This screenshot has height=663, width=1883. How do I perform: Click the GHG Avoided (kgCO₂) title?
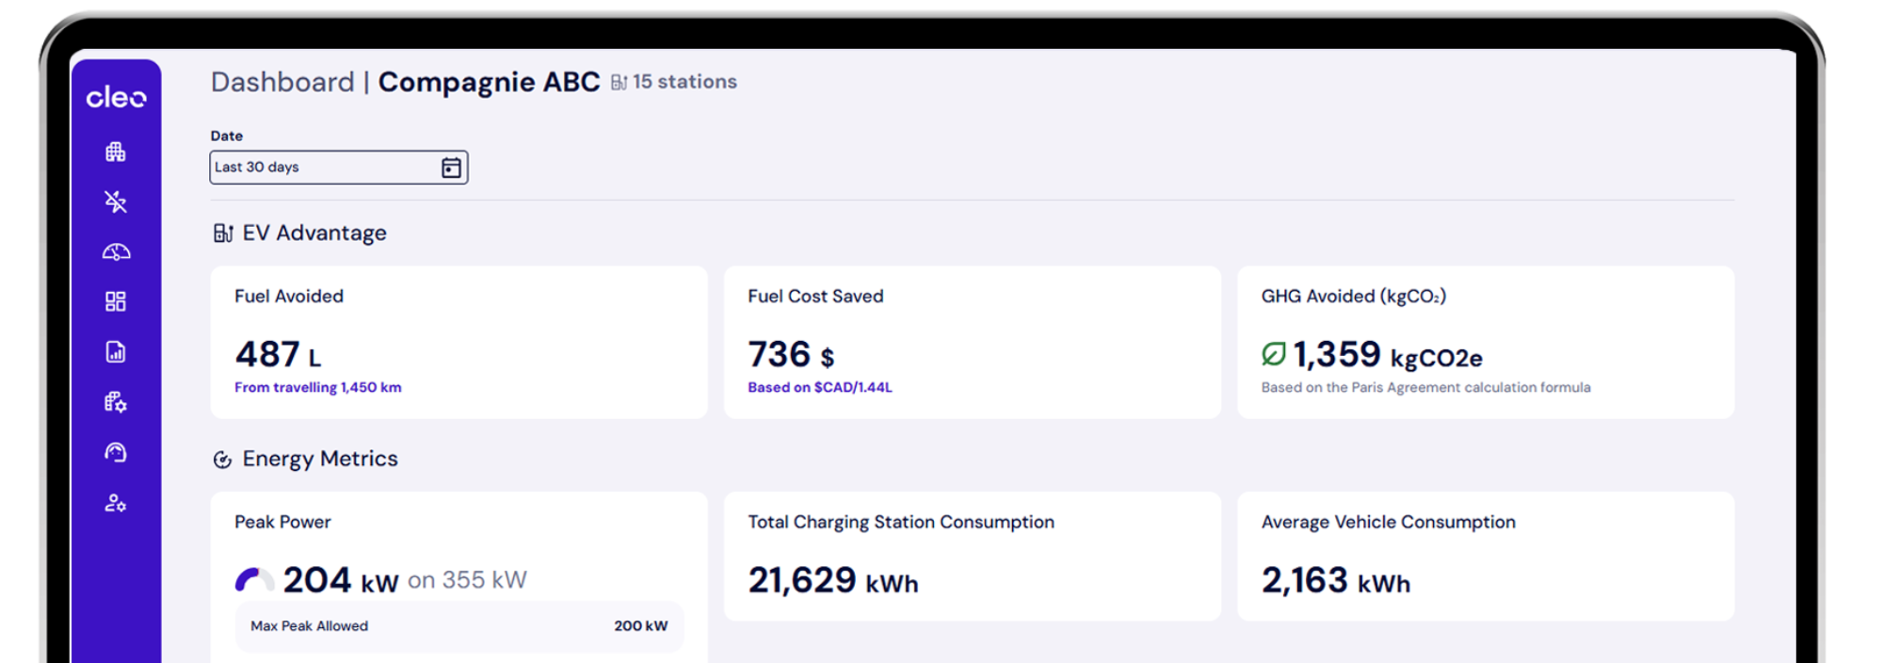(x=1354, y=297)
